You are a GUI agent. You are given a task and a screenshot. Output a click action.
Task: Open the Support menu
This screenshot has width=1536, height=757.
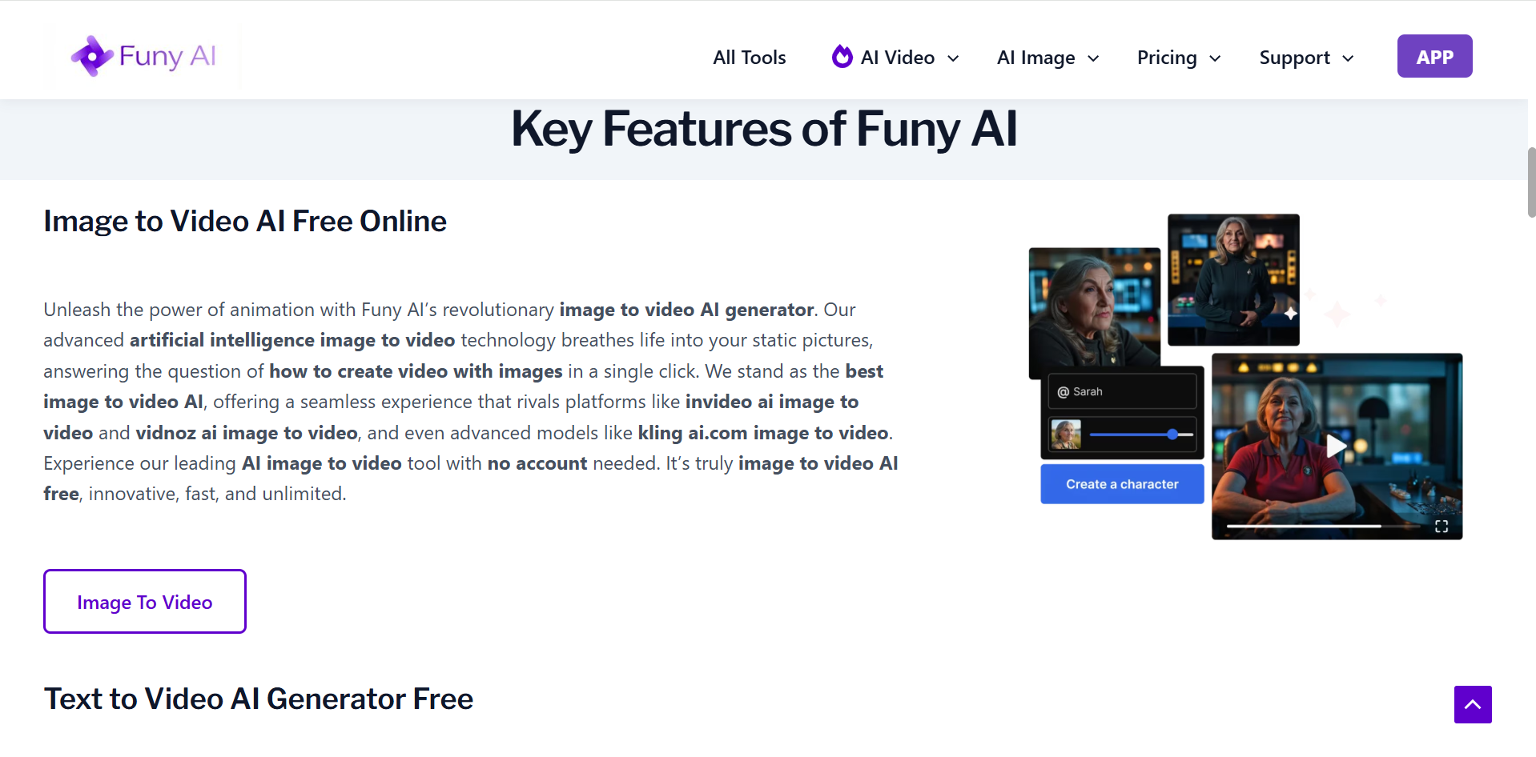pyautogui.click(x=1306, y=58)
